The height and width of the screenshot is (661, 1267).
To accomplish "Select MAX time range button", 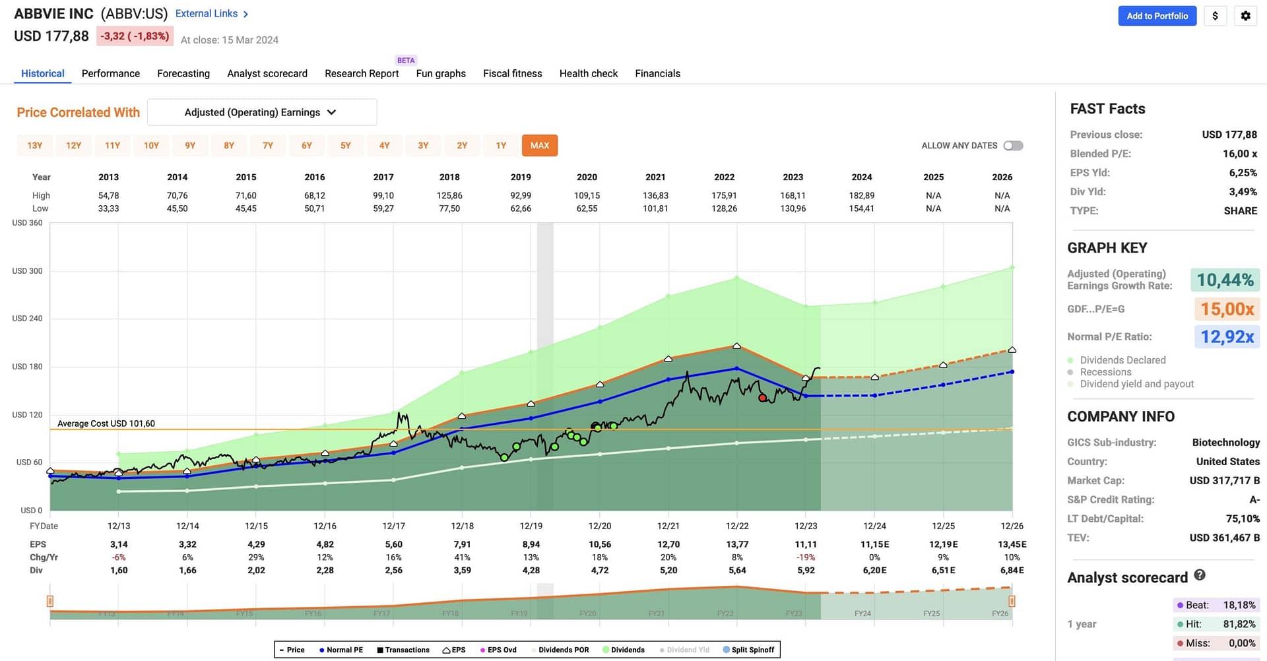I will coord(540,146).
